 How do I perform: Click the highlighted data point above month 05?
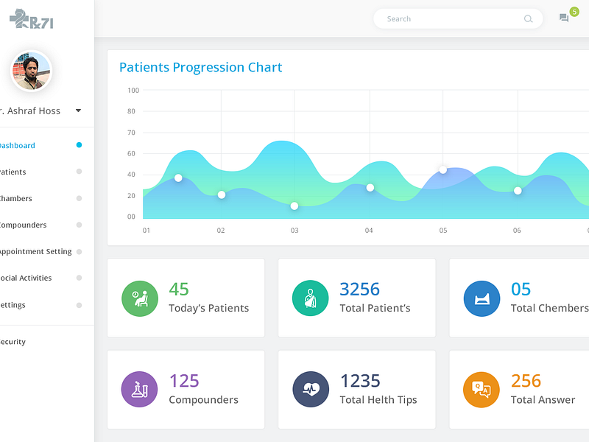click(442, 170)
